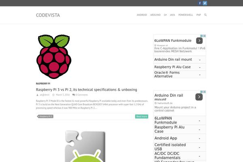The width and height of the screenshot is (243, 162).
Task: Click arrow button on Arduino Din rail ad
Action: pos(199,97)
